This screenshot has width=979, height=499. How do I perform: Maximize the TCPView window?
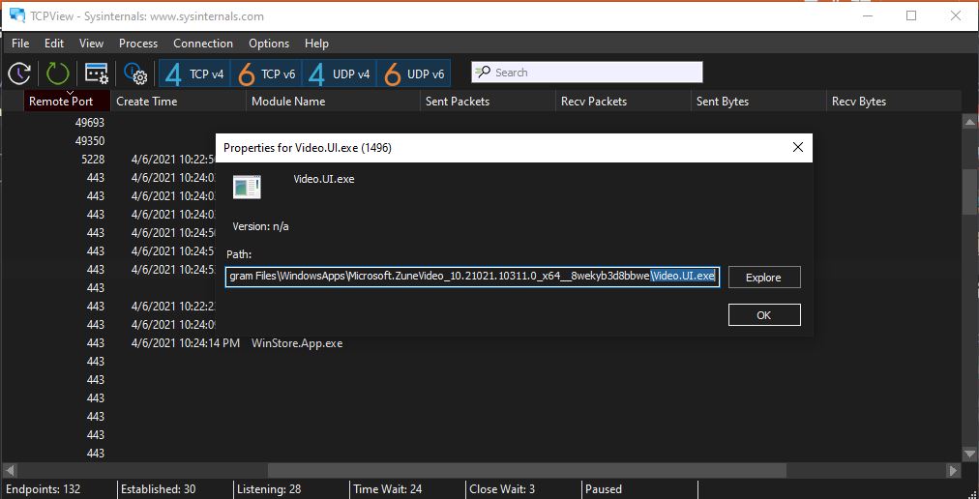(911, 16)
